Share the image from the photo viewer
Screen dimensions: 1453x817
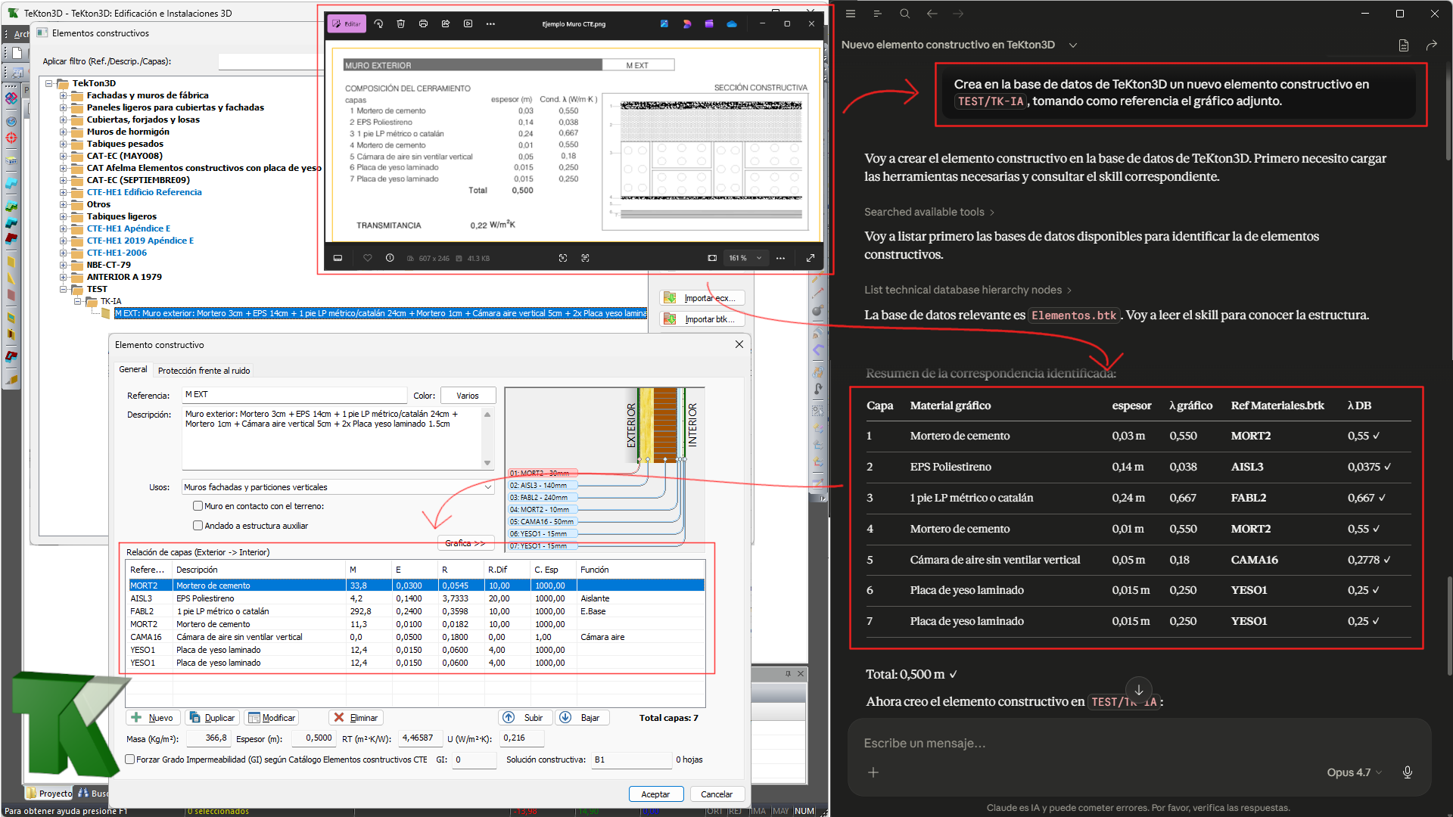point(446,23)
